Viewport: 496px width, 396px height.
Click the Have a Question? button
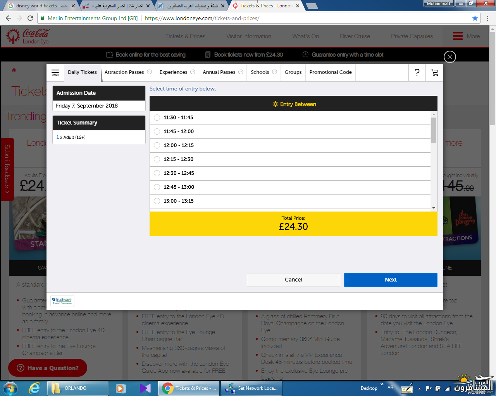point(48,368)
